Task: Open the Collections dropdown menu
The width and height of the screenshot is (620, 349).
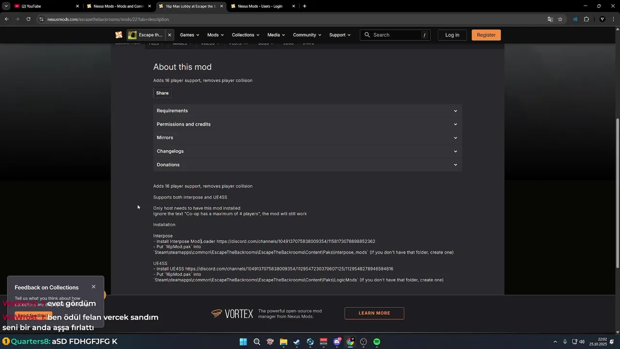Action: 246,35
